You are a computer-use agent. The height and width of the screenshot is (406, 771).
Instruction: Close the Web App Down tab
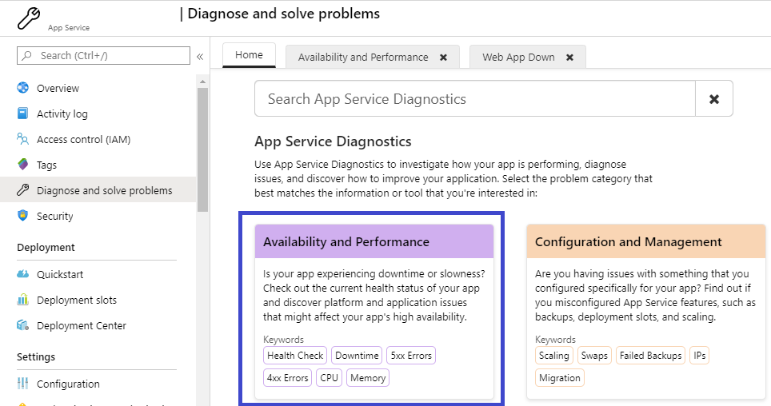[569, 58]
